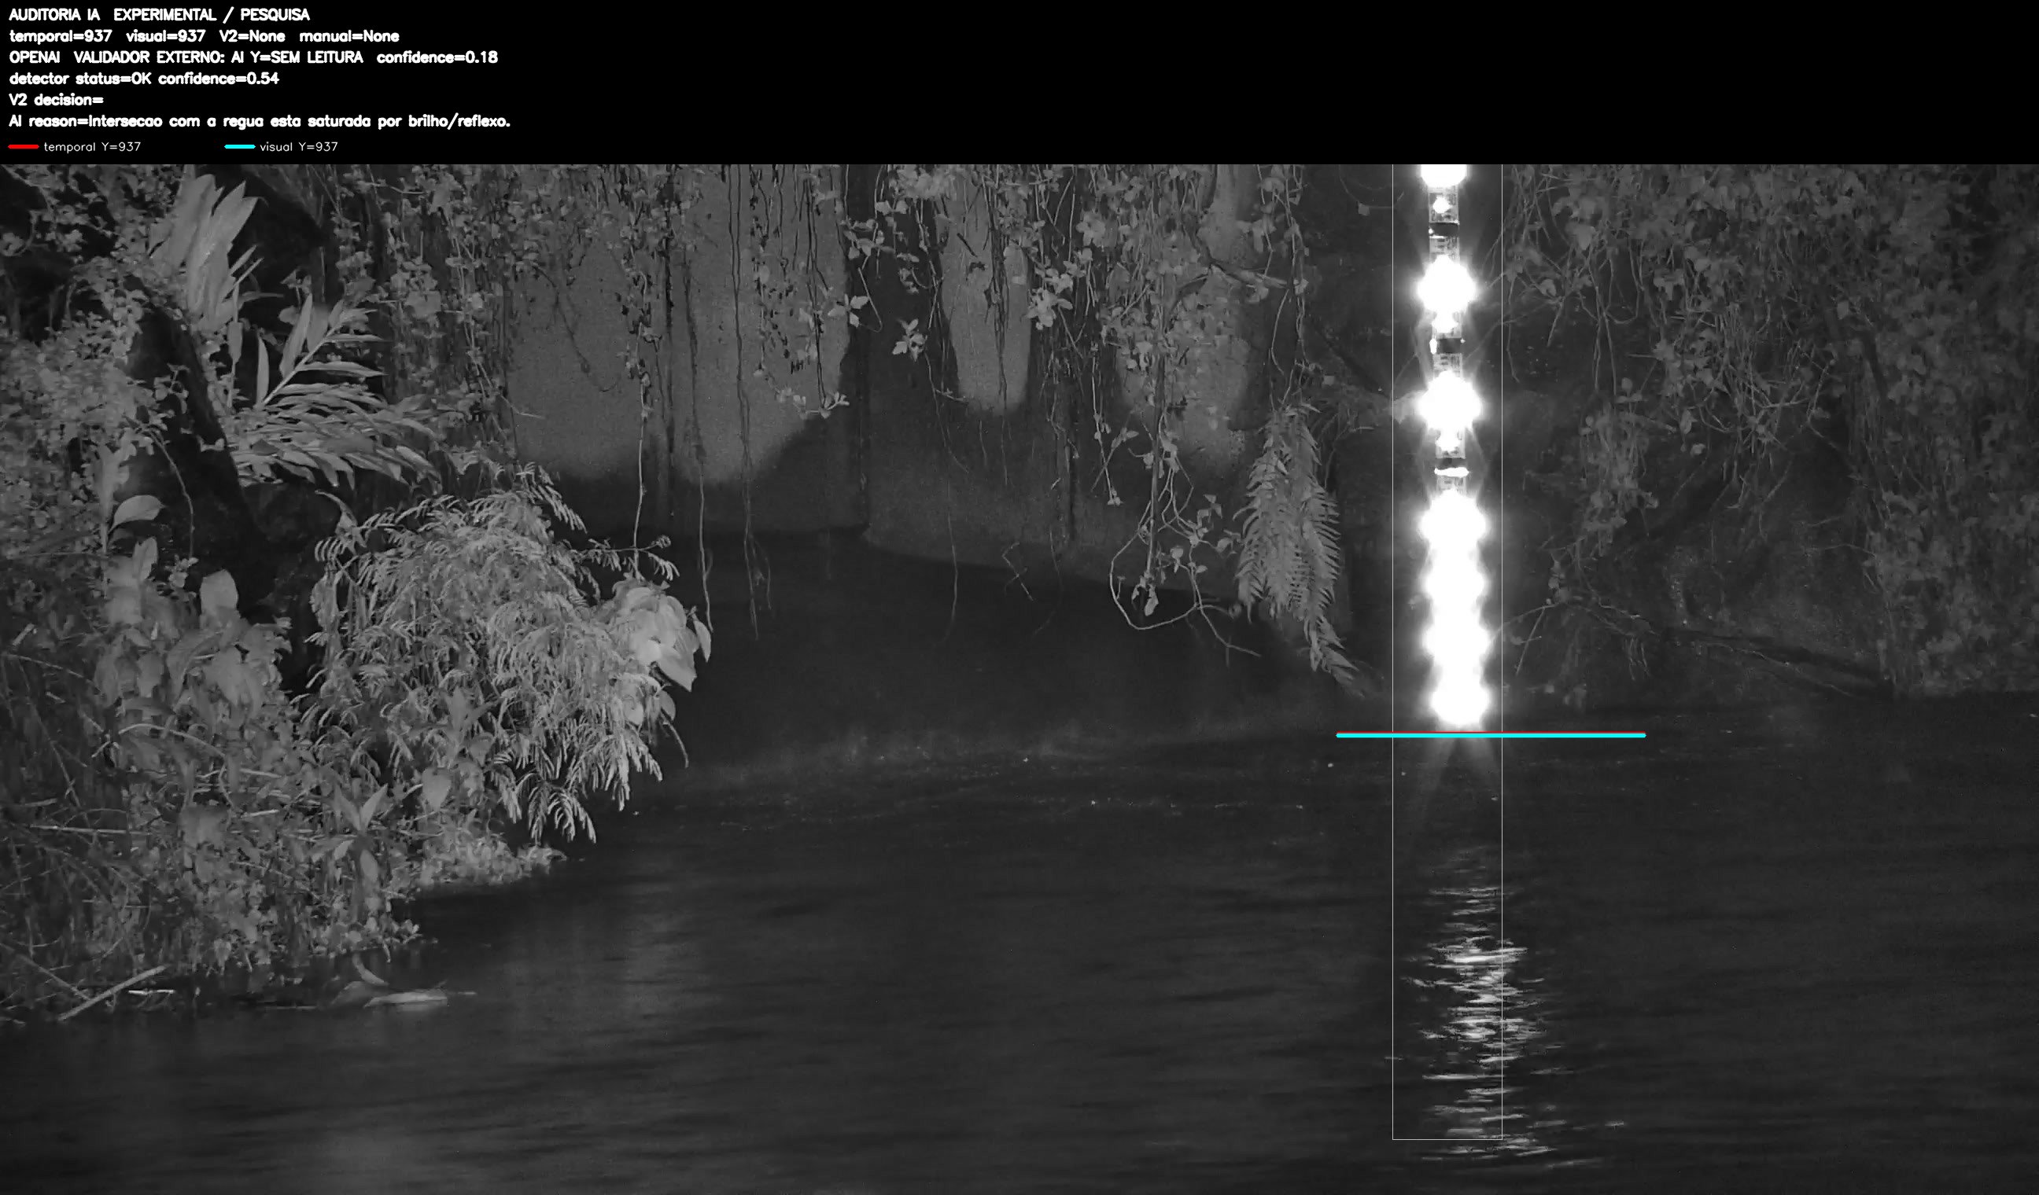Click the red temporal legend line swatch
The image size is (2039, 1195).
click(x=24, y=146)
